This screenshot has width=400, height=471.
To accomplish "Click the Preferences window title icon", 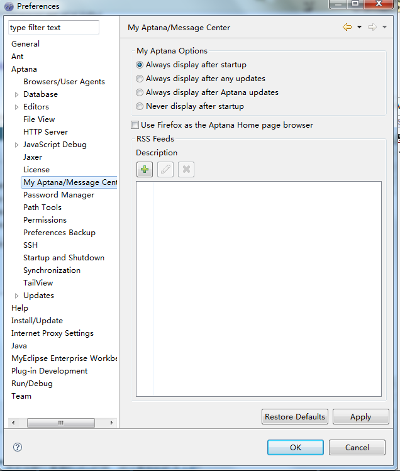I will [9, 6].
